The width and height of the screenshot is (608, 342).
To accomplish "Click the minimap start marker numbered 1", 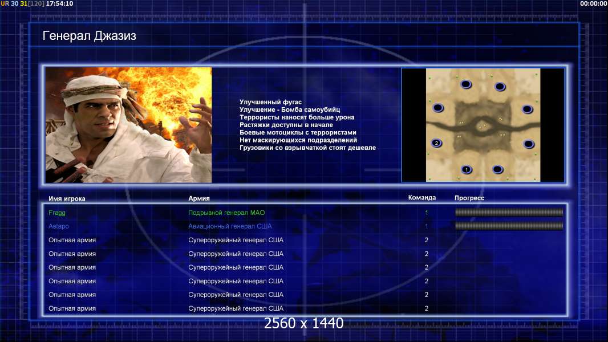I will coord(467,170).
